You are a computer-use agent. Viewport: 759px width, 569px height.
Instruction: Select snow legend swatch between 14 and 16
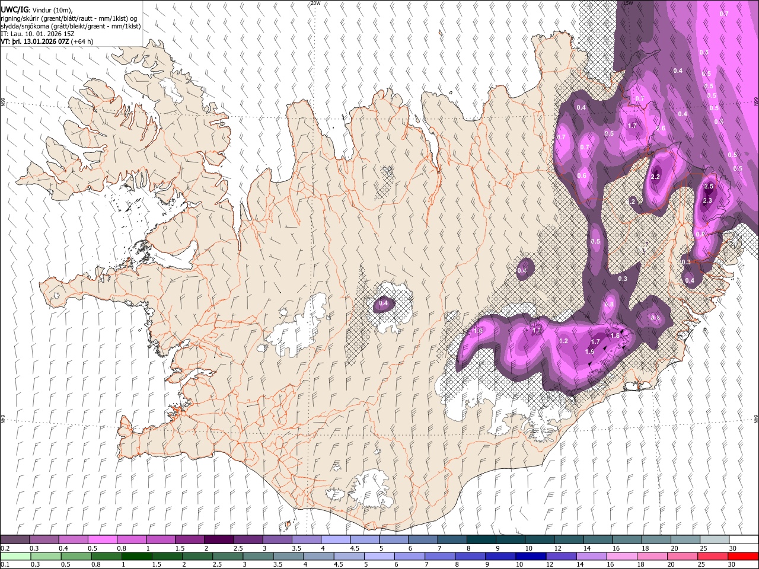[x=598, y=539]
